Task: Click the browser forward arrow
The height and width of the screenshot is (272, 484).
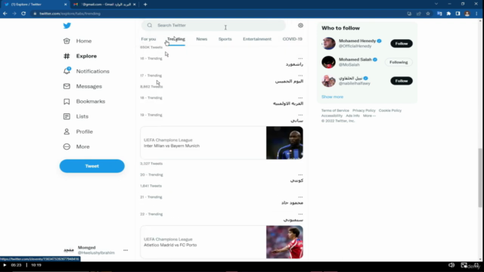Action: click(x=14, y=14)
